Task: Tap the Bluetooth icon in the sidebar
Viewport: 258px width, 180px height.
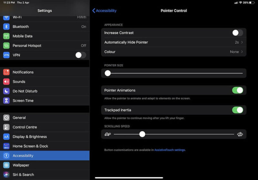Action: tap(6, 27)
